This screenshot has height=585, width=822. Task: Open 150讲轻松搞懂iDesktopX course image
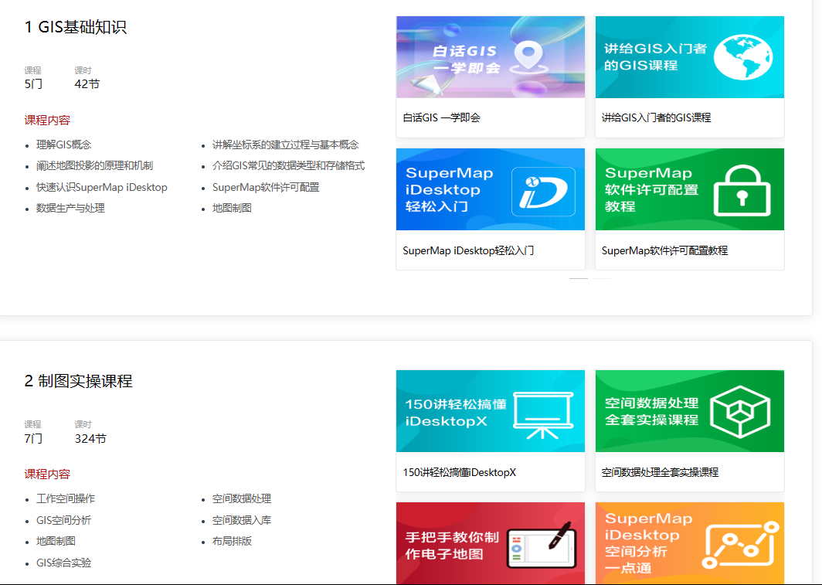tap(490, 411)
